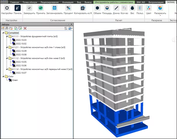Viewport: 177px width, 139px height.
Task: Delete selected set with red X icon
Action: pyautogui.click(x=25, y=28)
